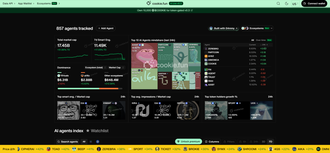Open ONGO smart engagement card
Screen dimensions: 330x153
[x=69, y=111]
